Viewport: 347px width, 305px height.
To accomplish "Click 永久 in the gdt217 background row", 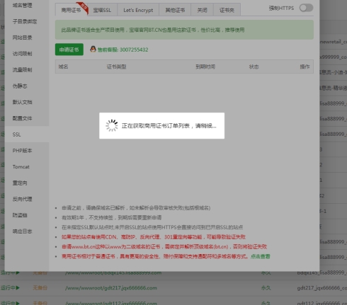I will (x=266, y=288).
